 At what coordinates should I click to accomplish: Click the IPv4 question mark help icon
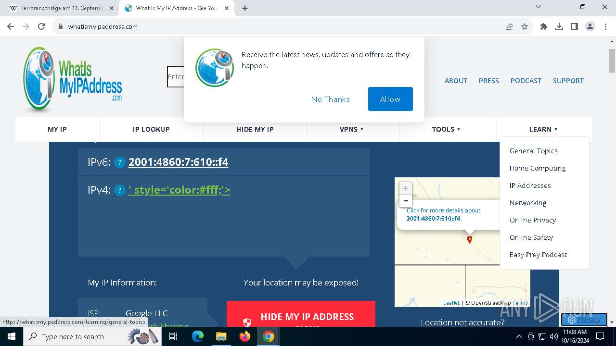[120, 190]
